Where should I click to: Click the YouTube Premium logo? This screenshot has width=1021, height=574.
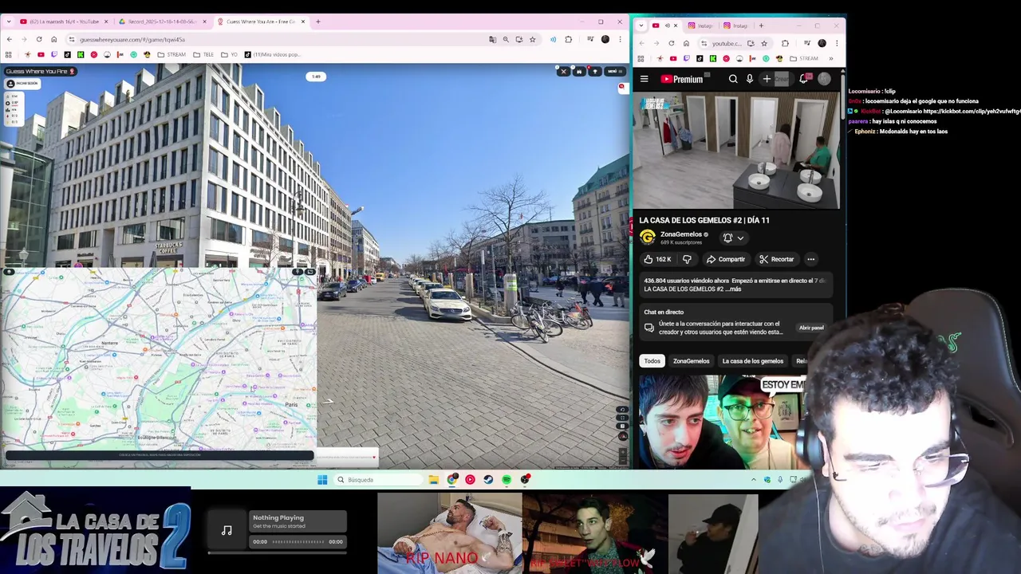pos(682,79)
